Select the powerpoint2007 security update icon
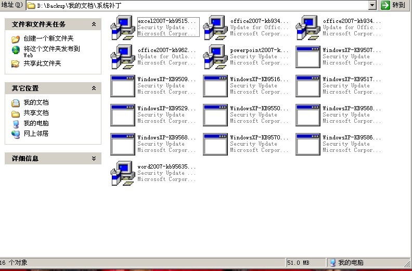 click(215, 57)
